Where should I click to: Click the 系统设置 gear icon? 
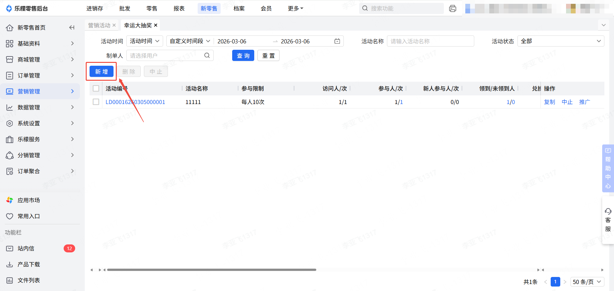[10, 123]
